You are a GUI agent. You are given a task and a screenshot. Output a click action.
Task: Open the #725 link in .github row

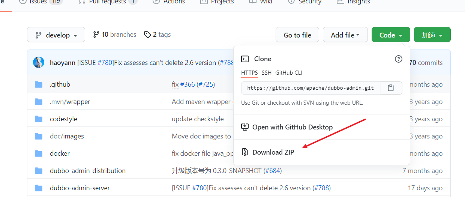click(x=206, y=84)
